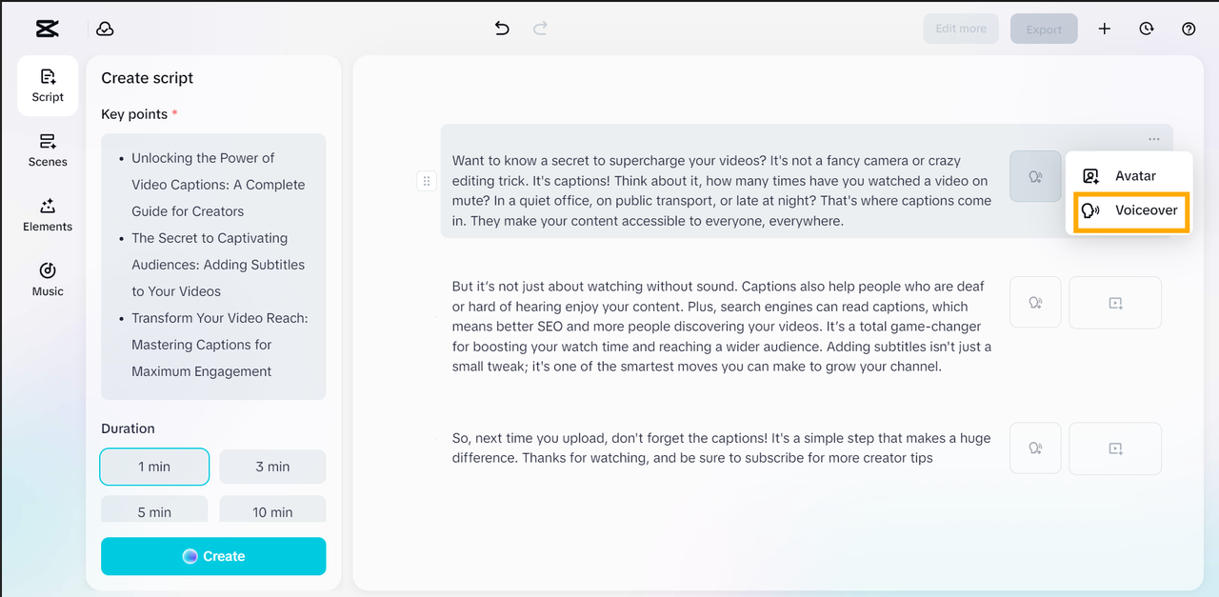This screenshot has width=1219, height=597.
Task: Open the Music sidebar tab
Action: click(x=48, y=280)
